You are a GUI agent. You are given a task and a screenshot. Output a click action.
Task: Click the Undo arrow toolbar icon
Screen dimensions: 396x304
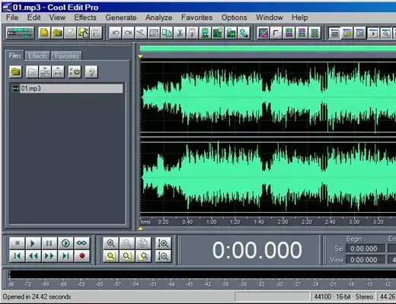coord(116,33)
